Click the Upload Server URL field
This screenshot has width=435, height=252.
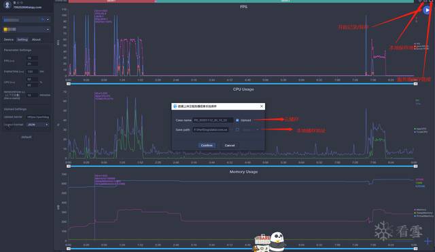click(x=38, y=117)
